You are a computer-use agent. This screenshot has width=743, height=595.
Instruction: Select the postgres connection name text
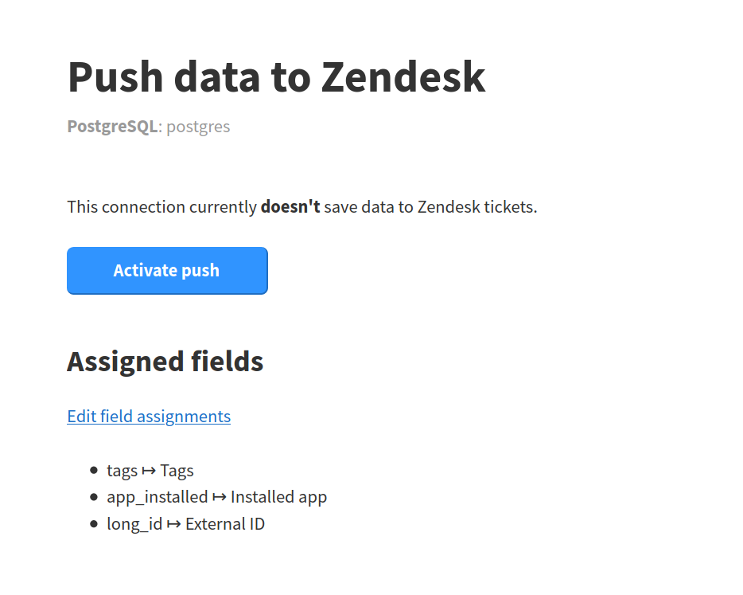tap(198, 127)
